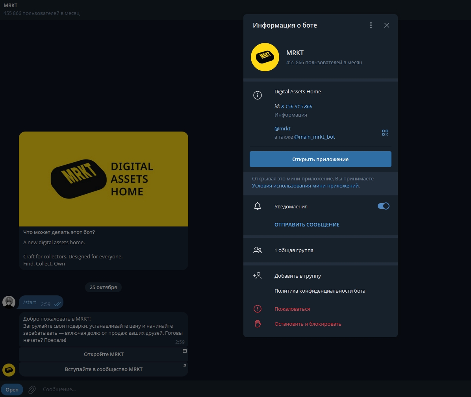Toggle the notifications switch off
Viewport: 471px width, 397px height.
(x=383, y=206)
